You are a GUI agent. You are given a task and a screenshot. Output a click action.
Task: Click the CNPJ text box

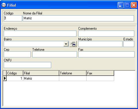pyautogui.click(x=27, y=65)
